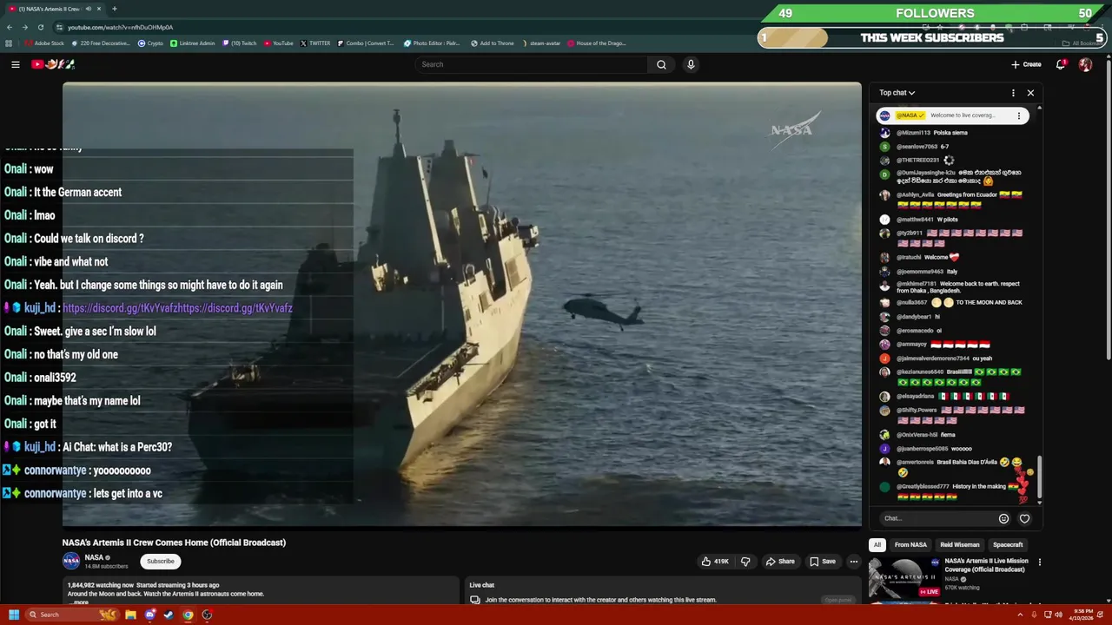Screen dimensions: 1112x625
Task: Mute the NASA Artemis browser tab audio
Action: (x=89, y=9)
